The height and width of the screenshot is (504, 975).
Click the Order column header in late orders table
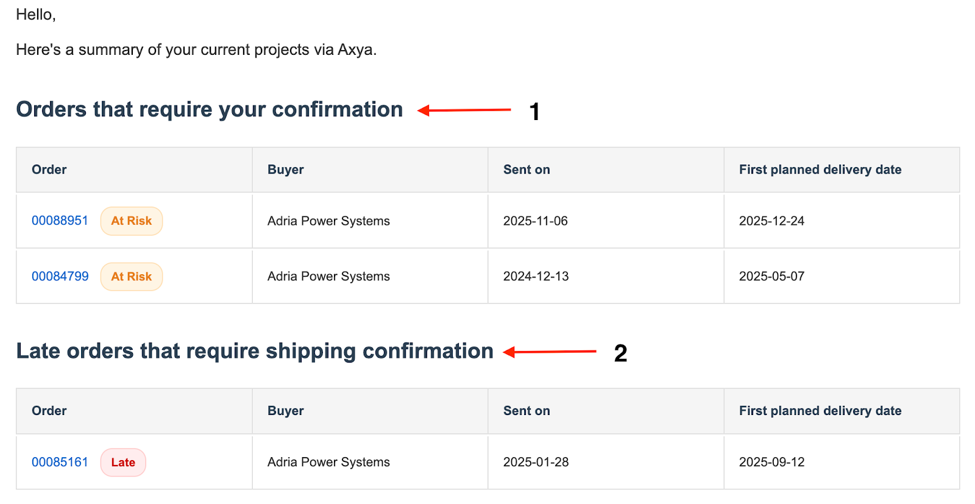click(x=49, y=411)
